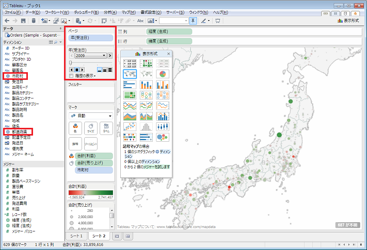Switch to シート 1 tab
Viewport: 367px width, 250px height.
coord(76,236)
